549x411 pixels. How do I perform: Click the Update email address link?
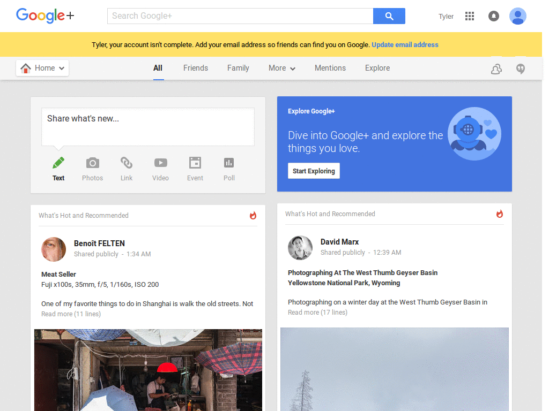(x=405, y=45)
